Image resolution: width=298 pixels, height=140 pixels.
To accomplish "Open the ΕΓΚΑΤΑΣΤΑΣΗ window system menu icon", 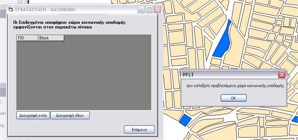I will click(x=11, y=10).
